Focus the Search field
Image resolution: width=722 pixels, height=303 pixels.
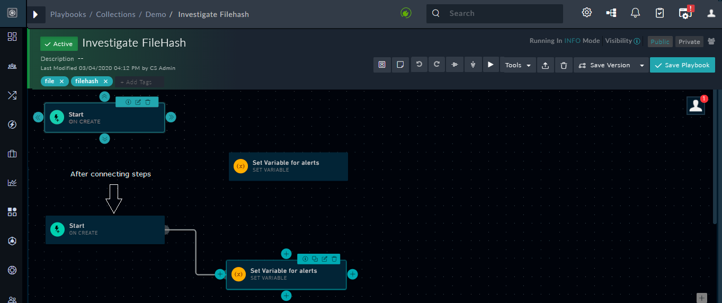pyautogui.click(x=495, y=13)
